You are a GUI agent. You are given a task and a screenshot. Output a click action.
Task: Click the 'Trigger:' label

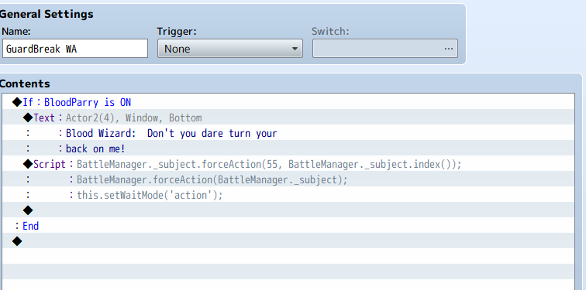177,31
